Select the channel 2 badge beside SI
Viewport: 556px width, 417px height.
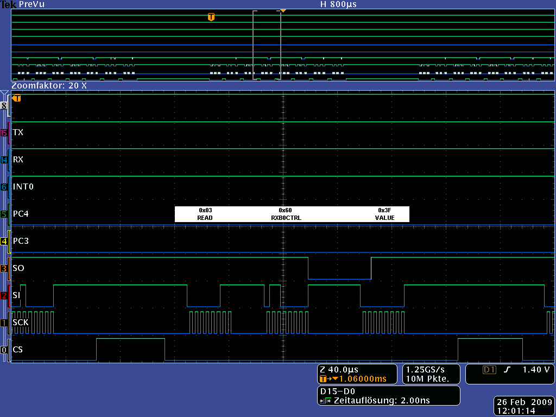click(x=4, y=295)
